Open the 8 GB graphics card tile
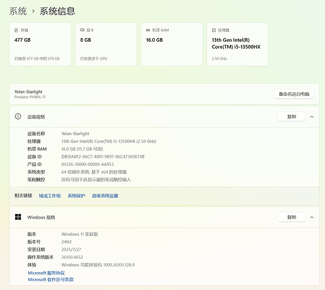The height and width of the screenshot is (290, 325). tap(106, 44)
